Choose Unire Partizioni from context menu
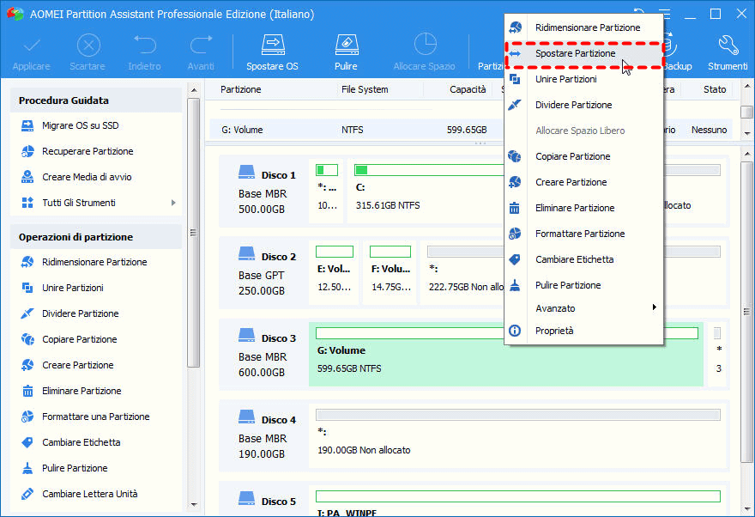The height and width of the screenshot is (517, 755). [583, 79]
